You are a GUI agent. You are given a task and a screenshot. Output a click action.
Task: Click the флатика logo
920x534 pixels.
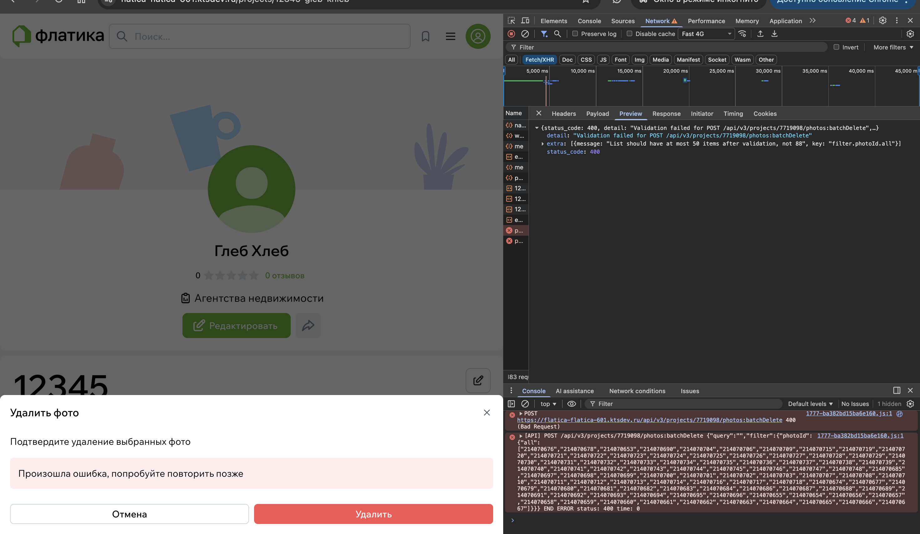click(x=58, y=36)
